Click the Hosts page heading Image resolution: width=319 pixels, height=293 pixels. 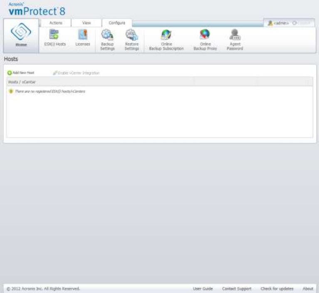coord(11,59)
